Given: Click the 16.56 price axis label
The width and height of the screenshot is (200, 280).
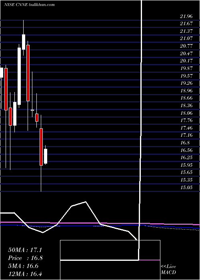Looking at the screenshot, I should (x=186, y=150).
